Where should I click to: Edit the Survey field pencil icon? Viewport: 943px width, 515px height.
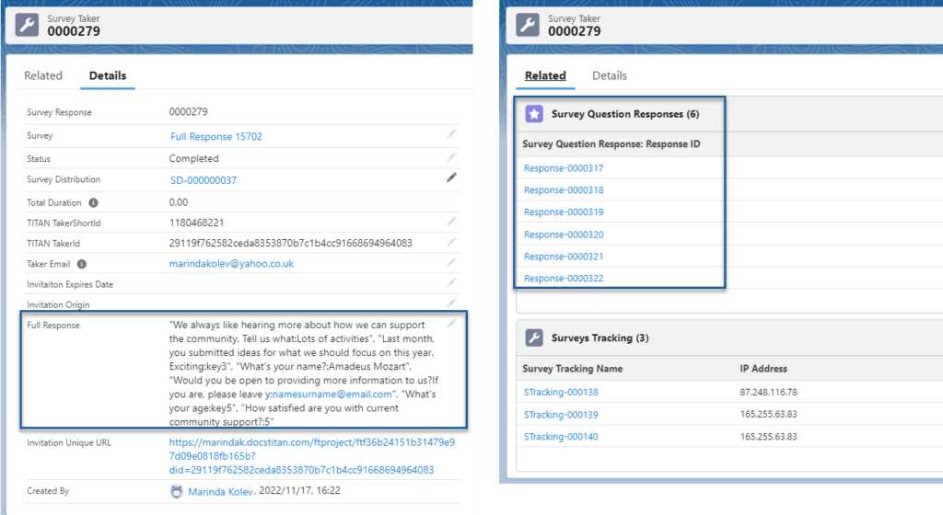pyautogui.click(x=451, y=134)
